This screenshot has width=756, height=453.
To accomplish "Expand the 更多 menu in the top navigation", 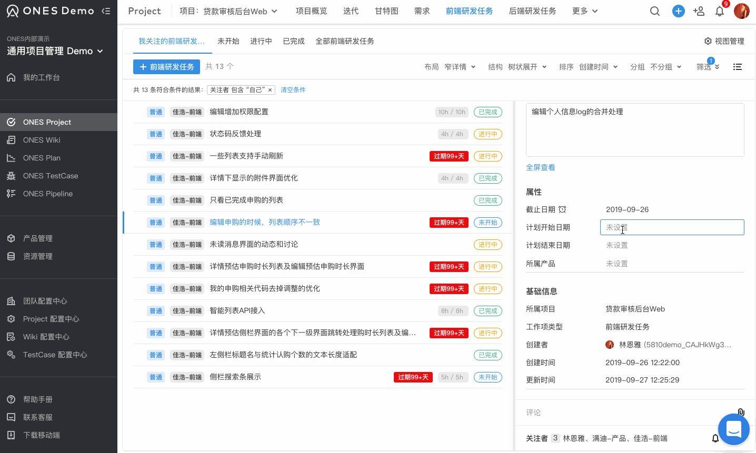I will [x=585, y=11].
